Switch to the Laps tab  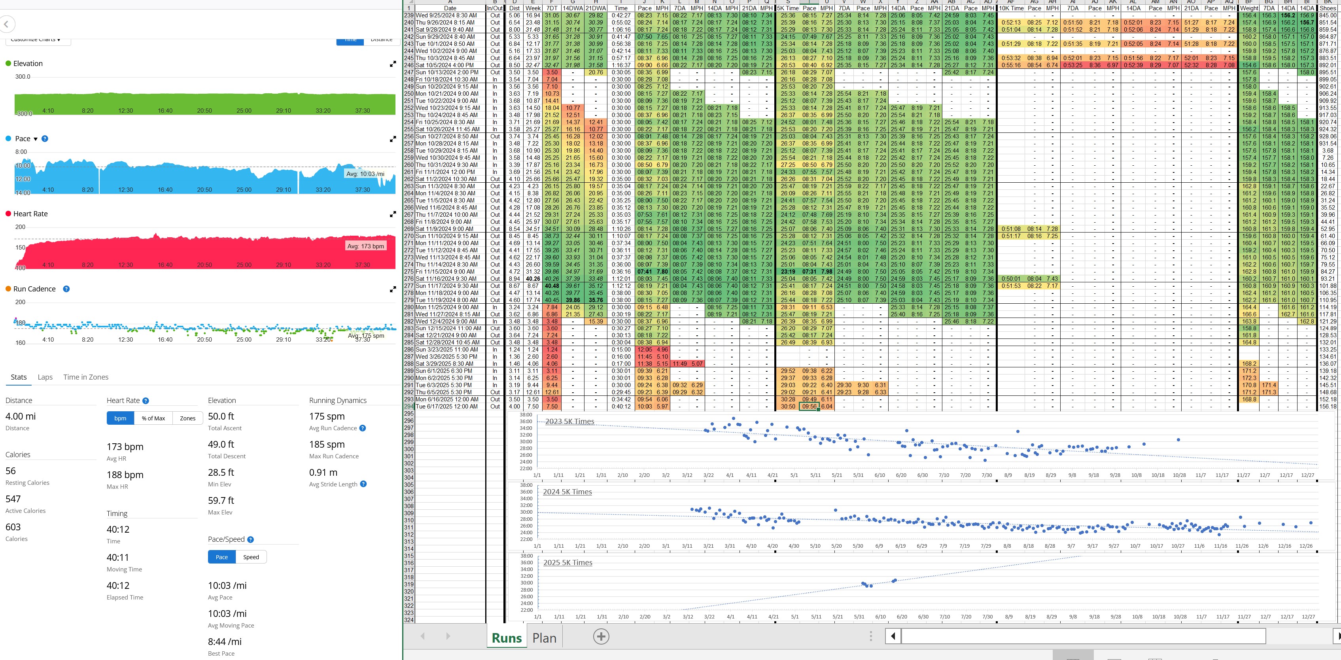coord(45,377)
